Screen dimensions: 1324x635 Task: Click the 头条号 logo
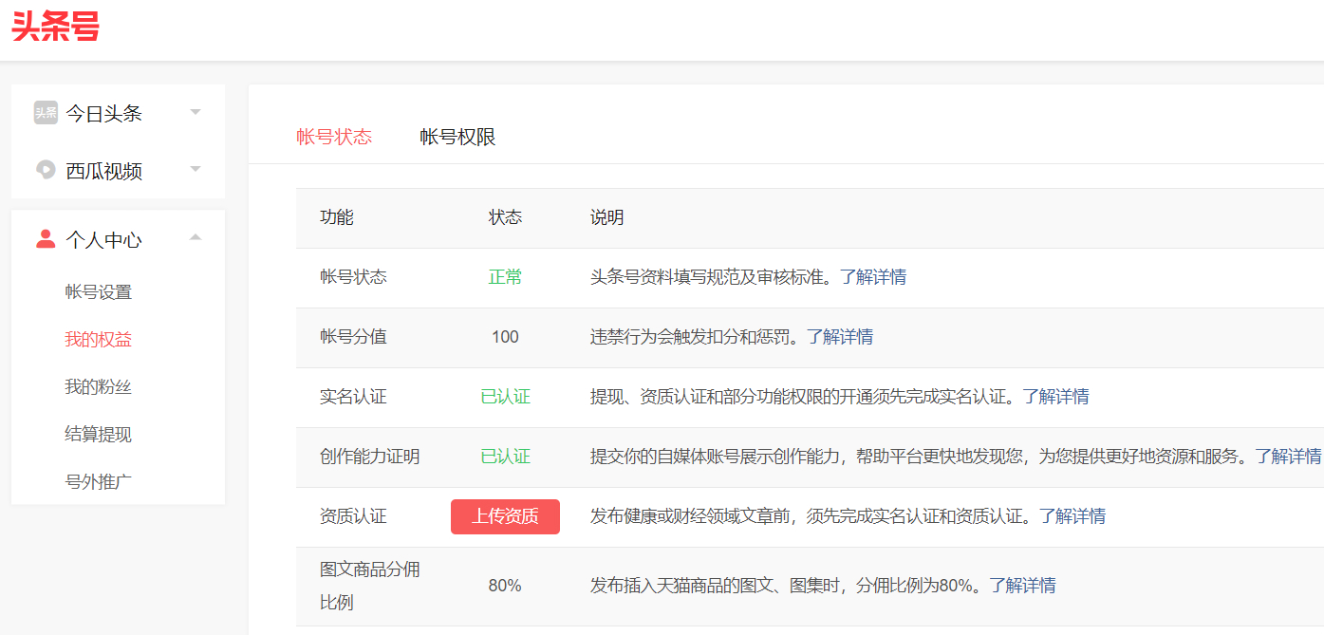pos(55,28)
